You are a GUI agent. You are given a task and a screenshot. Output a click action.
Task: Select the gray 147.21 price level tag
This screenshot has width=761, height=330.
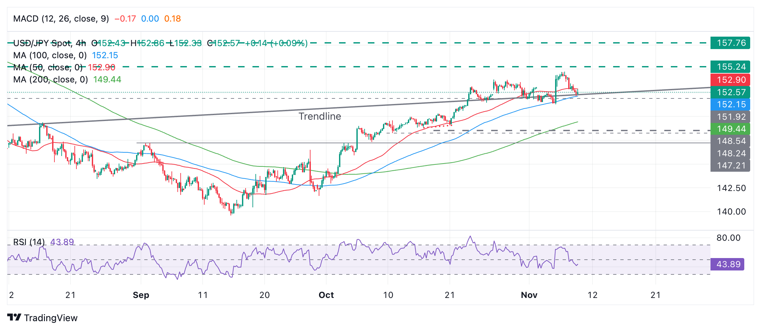pos(730,165)
